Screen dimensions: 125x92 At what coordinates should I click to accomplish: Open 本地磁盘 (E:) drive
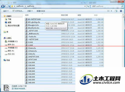point(13,48)
